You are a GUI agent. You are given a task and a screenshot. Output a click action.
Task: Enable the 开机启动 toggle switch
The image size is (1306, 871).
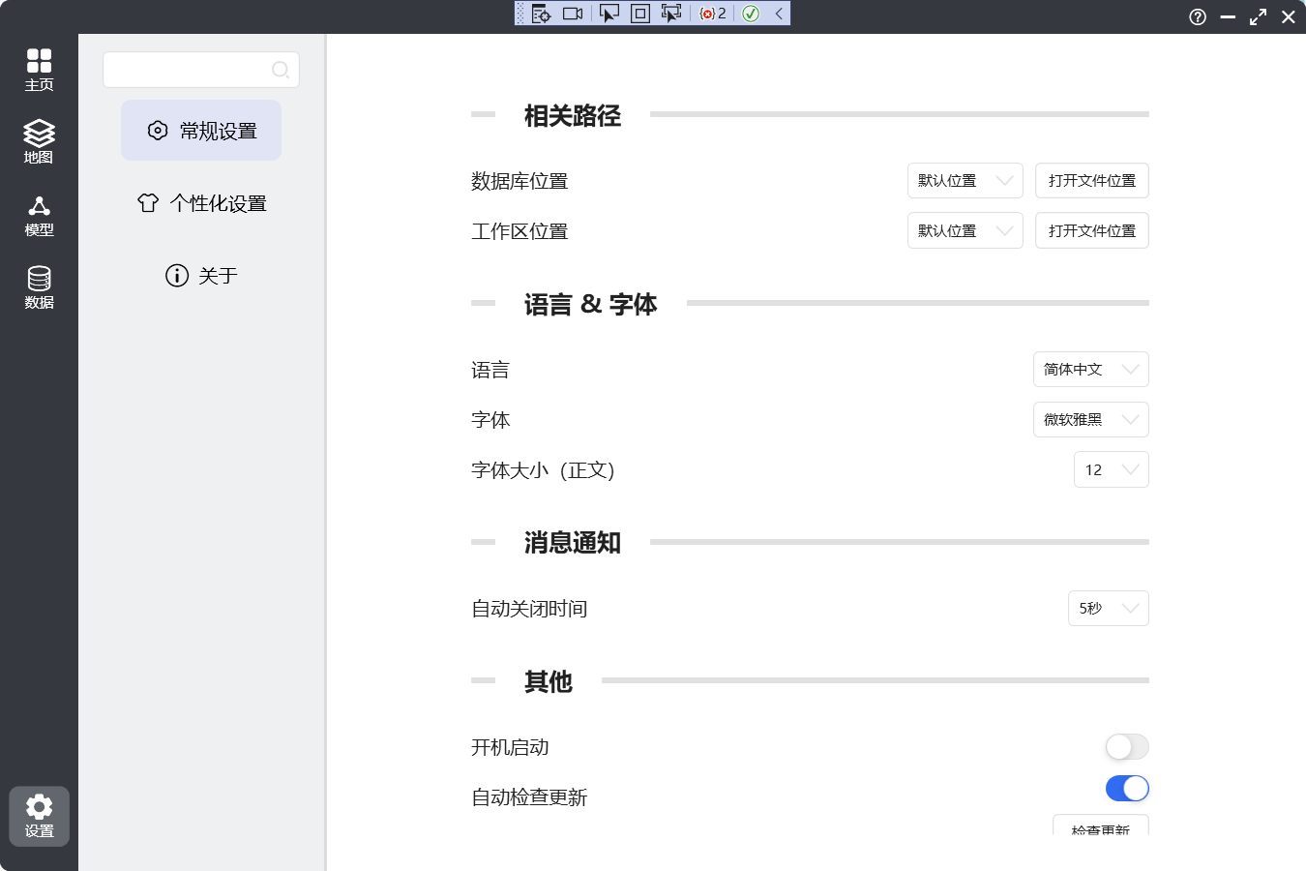click(1127, 747)
